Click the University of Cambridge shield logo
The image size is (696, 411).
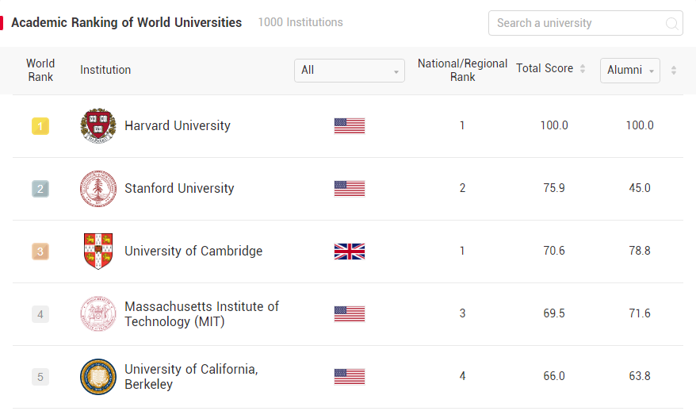point(98,252)
